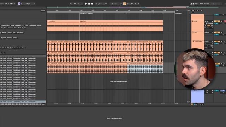The height and width of the screenshot is (127, 226).
Task: Click the previous locator arrow below Set
Action: pos(192,13)
